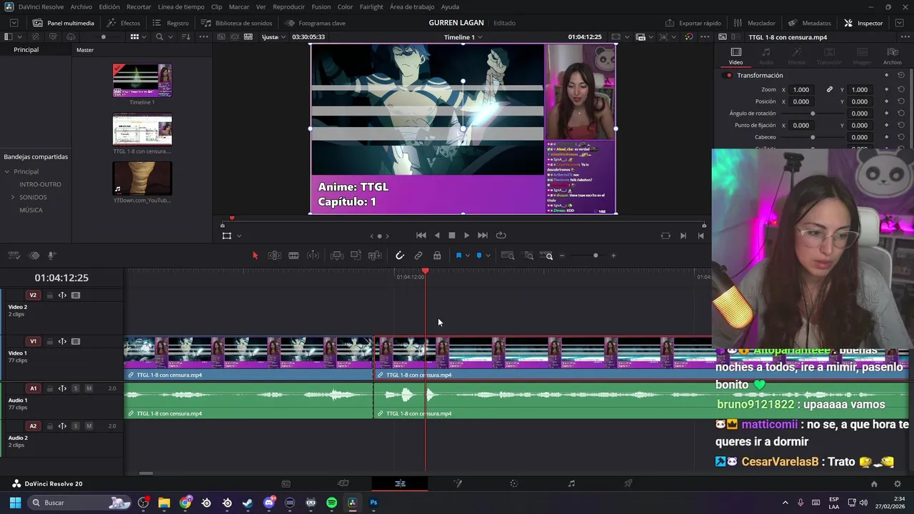Pick the Insert clip edit icon
The width and height of the screenshot is (914, 514).
tap(337, 256)
